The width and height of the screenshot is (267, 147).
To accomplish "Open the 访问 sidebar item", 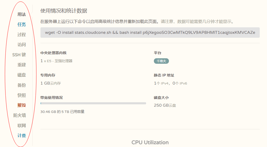I will pos(22,45).
